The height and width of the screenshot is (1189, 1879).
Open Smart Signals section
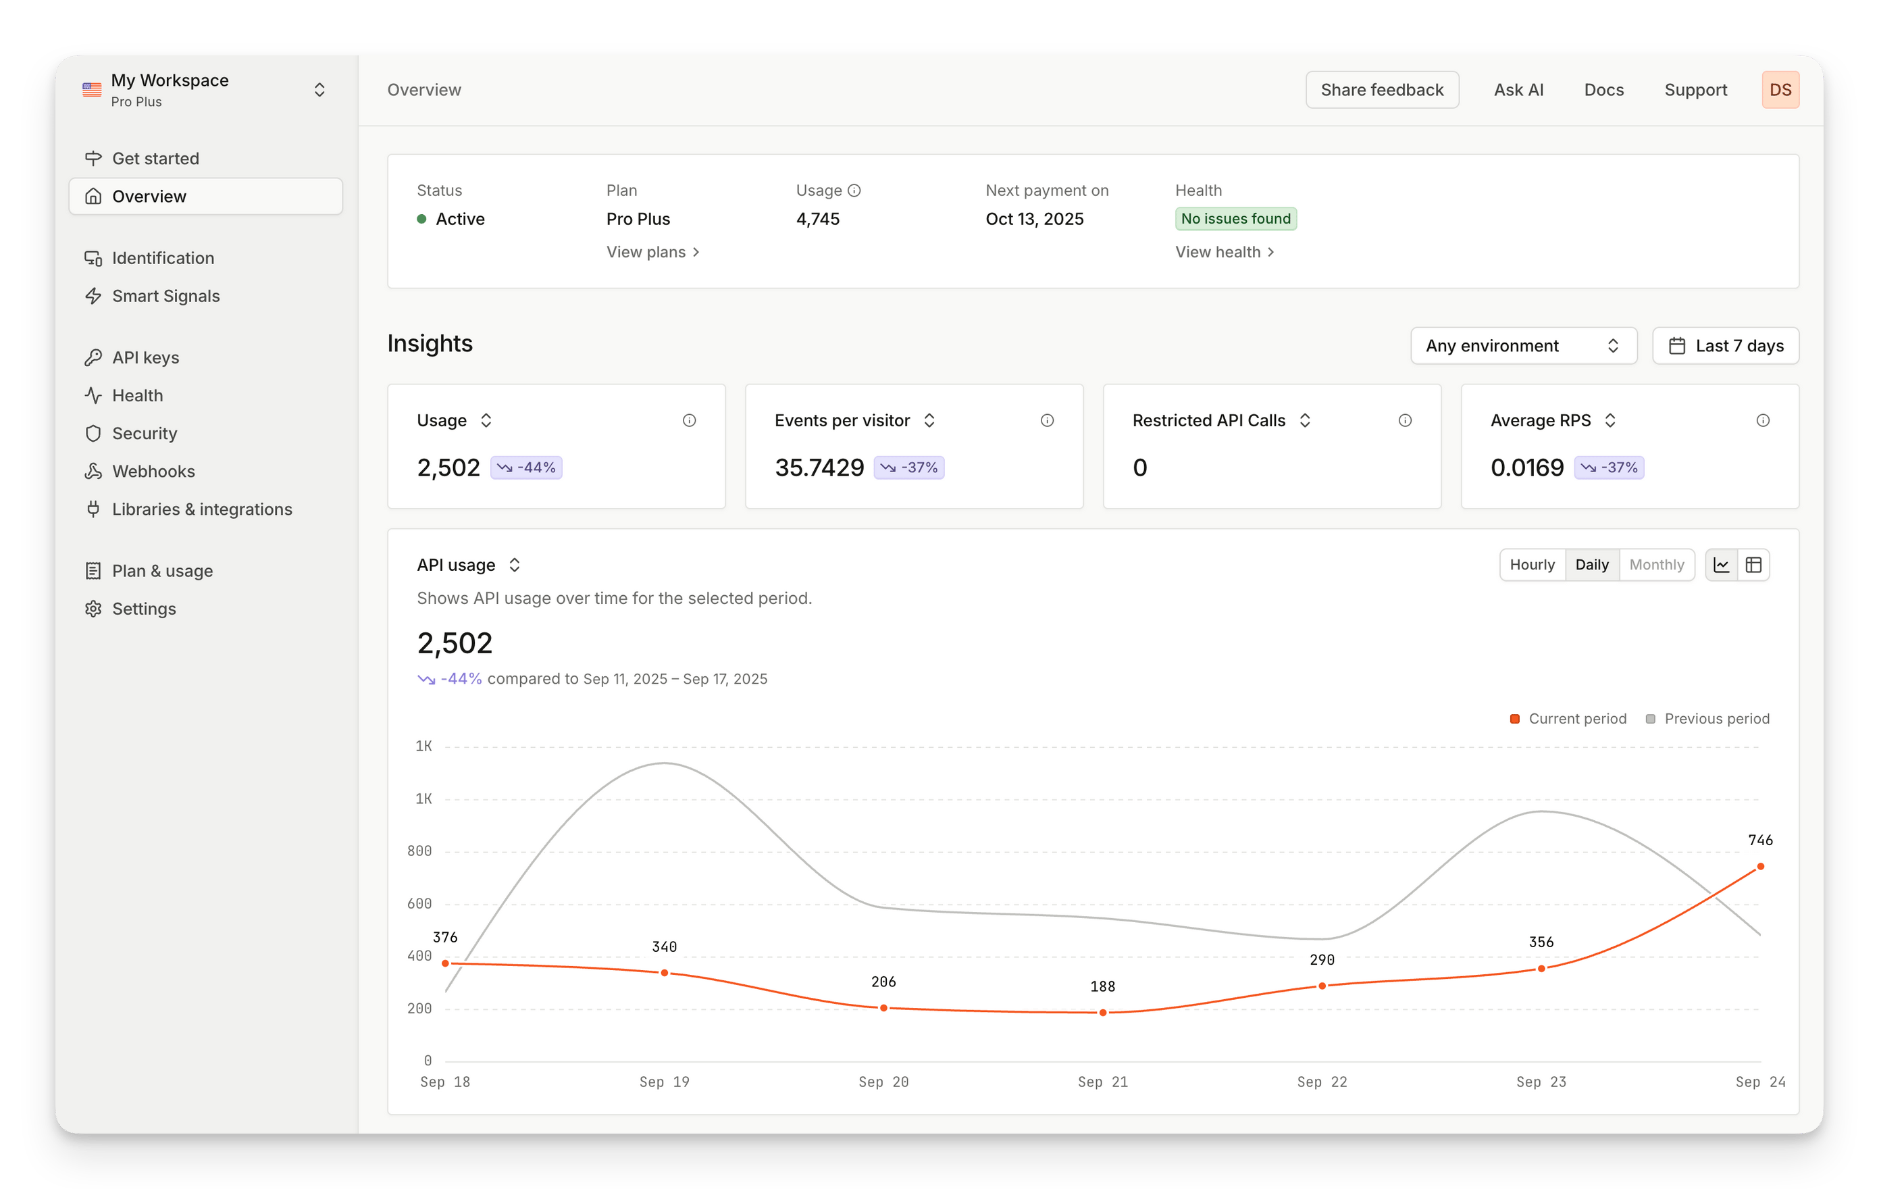click(x=206, y=297)
